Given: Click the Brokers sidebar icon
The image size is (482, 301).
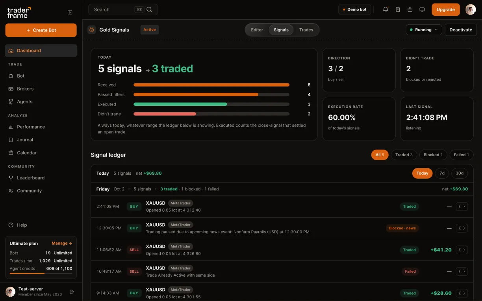Looking at the screenshot, I should click(x=11, y=89).
